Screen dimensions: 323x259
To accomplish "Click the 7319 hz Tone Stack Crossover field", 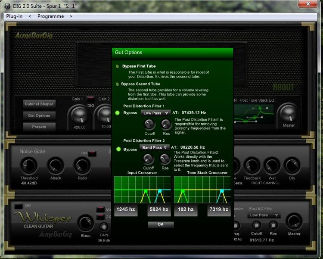I will point(219,210).
